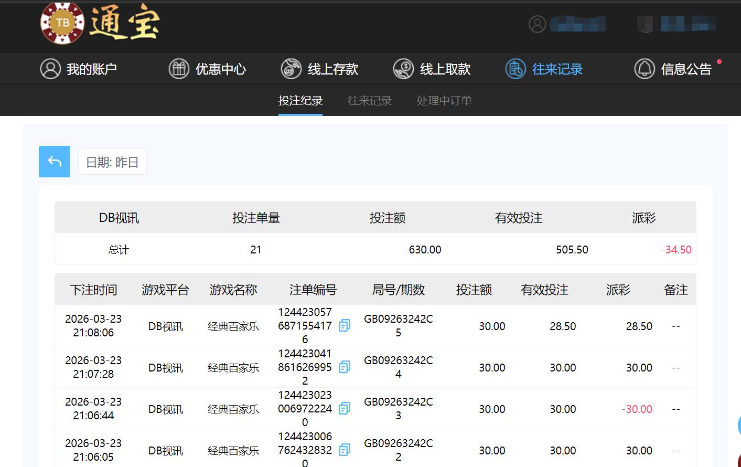This screenshot has height=467, width=741.
Task: Open the 线上取款 withdrawal icon
Action: pyautogui.click(x=403, y=69)
